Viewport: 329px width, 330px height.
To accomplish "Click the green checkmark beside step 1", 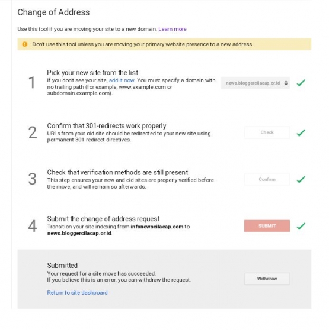I will 301,83.
